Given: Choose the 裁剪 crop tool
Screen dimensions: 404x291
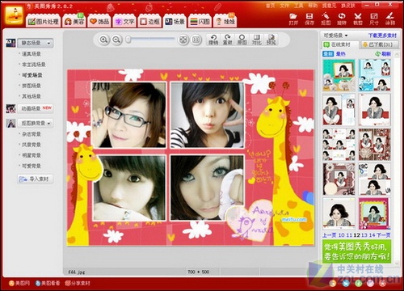Looking at the screenshot, I should [358, 19].
